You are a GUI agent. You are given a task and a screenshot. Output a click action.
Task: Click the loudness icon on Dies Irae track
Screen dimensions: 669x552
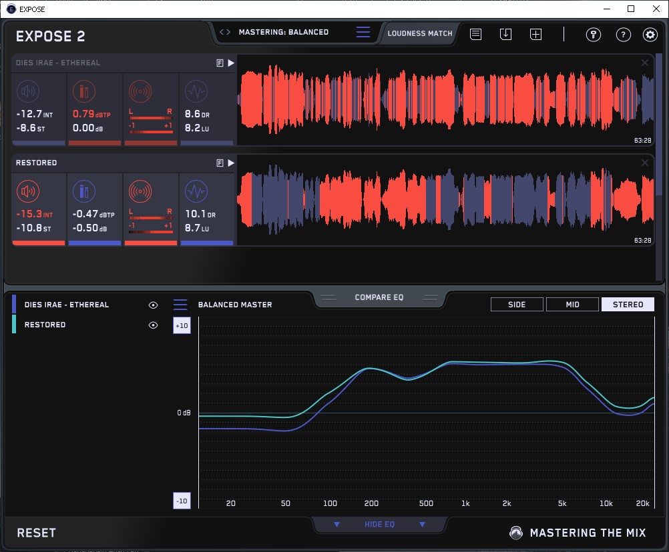pos(28,91)
